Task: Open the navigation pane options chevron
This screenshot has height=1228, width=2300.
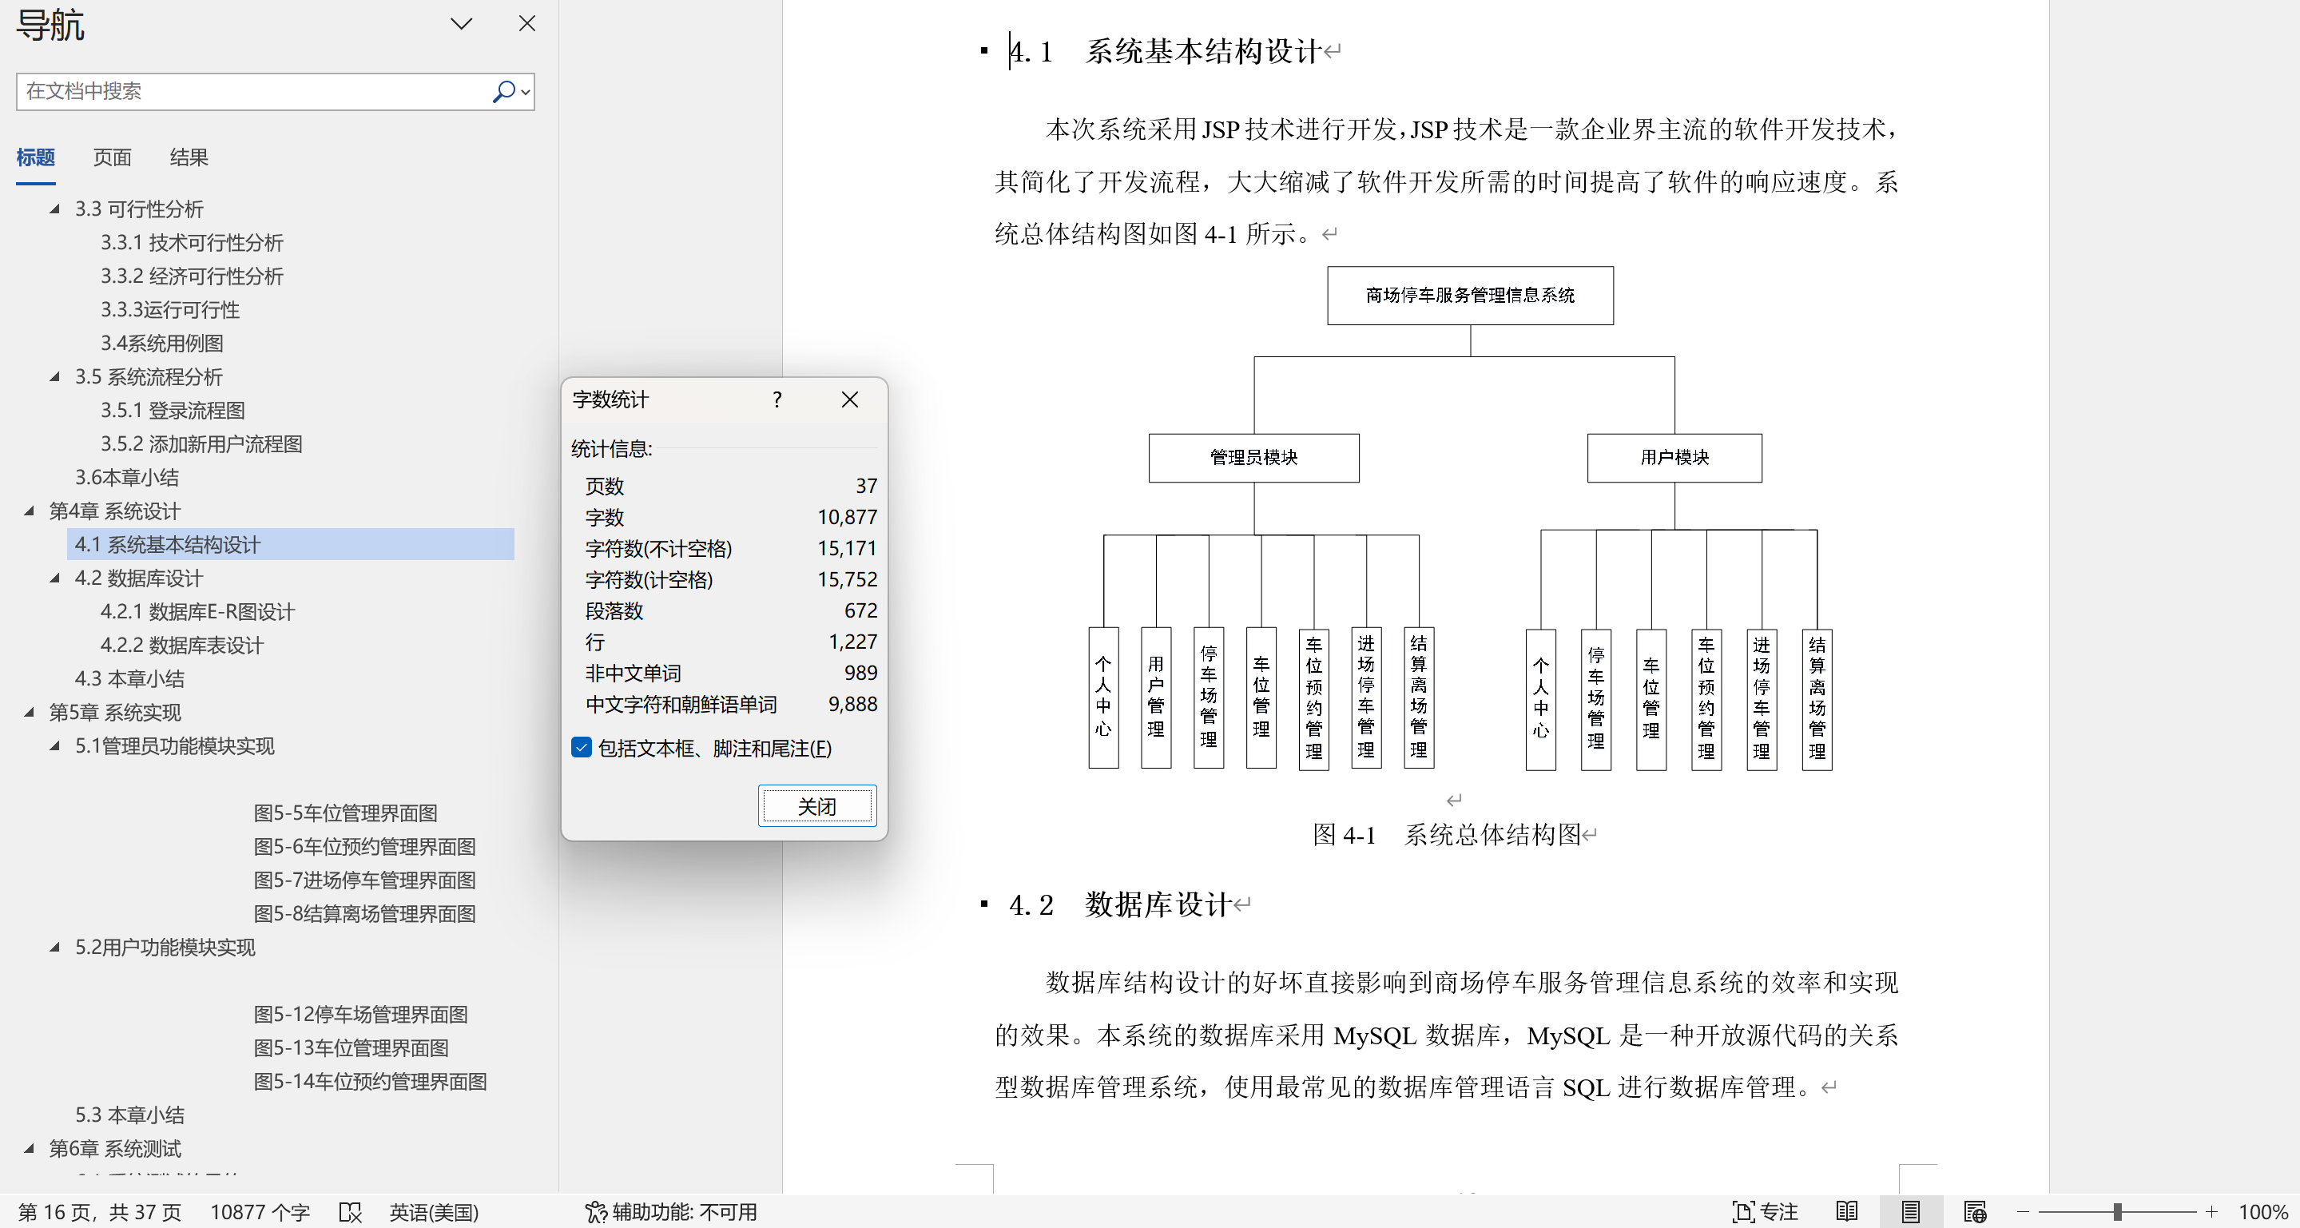Action: point(461,24)
